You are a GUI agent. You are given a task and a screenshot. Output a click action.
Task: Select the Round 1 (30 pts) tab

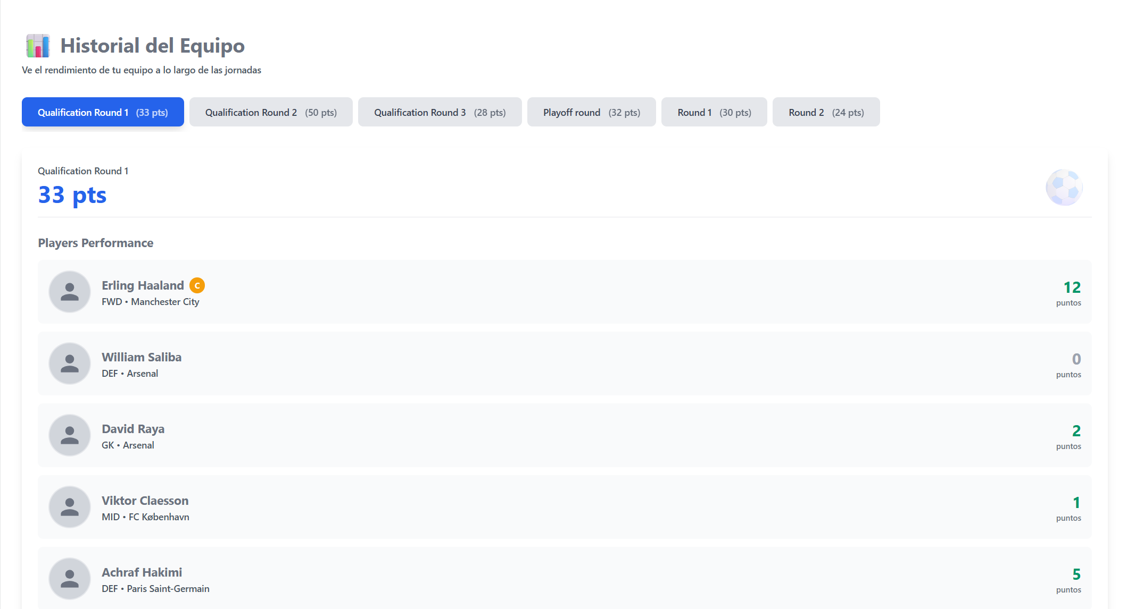[x=714, y=112]
